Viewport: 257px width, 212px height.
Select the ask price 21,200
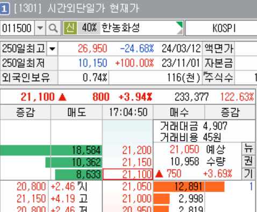coord(137,150)
